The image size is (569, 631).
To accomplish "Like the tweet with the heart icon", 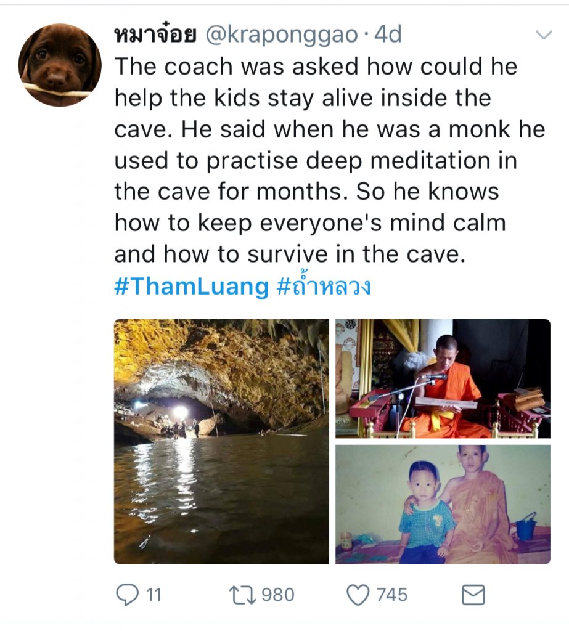I will click(357, 595).
